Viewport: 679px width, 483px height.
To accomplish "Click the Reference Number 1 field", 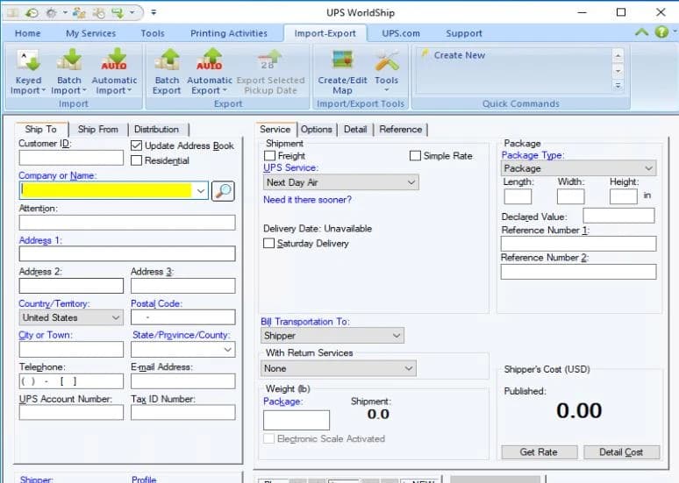I will click(x=578, y=244).
